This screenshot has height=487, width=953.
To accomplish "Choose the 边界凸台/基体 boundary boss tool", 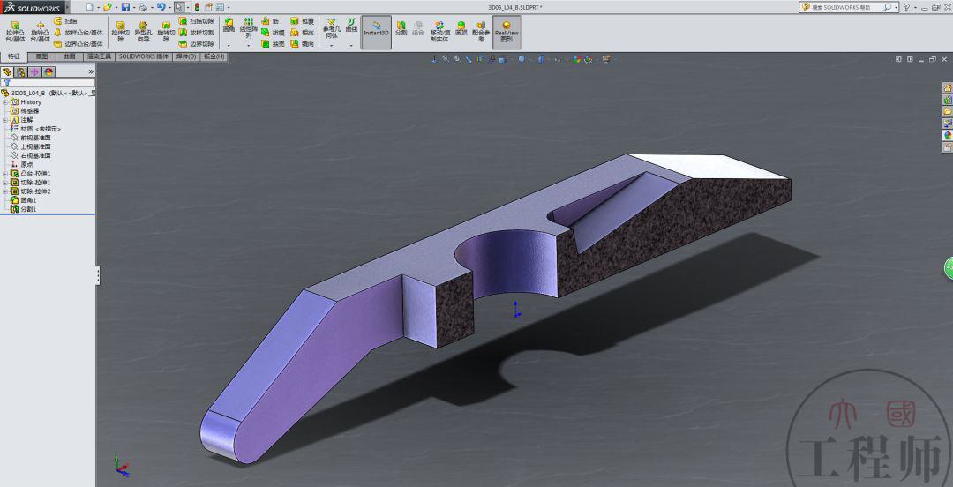I will pos(79,44).
